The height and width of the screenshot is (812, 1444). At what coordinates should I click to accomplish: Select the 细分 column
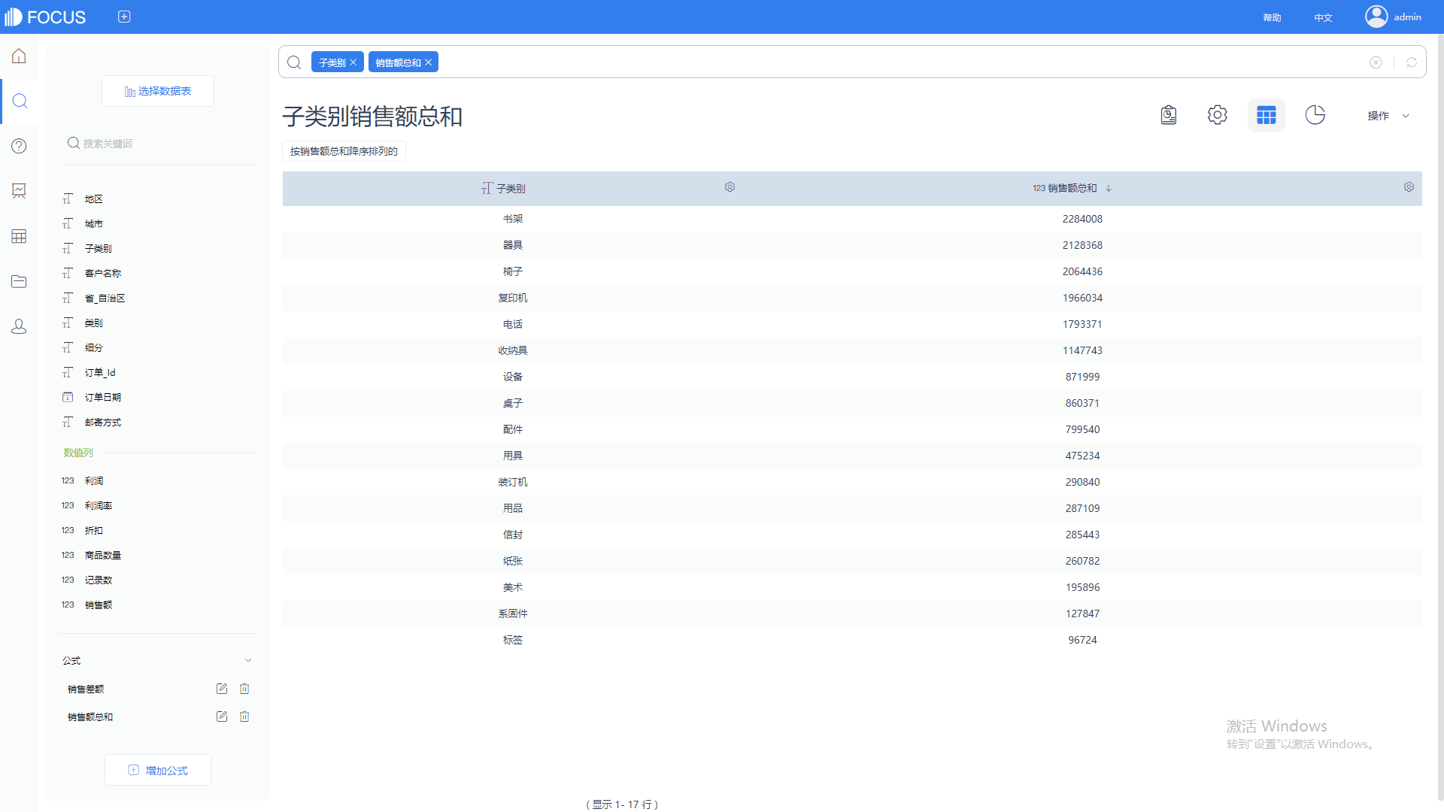(93, 348)
